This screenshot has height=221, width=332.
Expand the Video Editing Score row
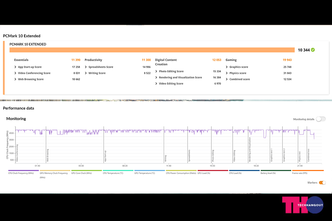click(x=156, y=84)
